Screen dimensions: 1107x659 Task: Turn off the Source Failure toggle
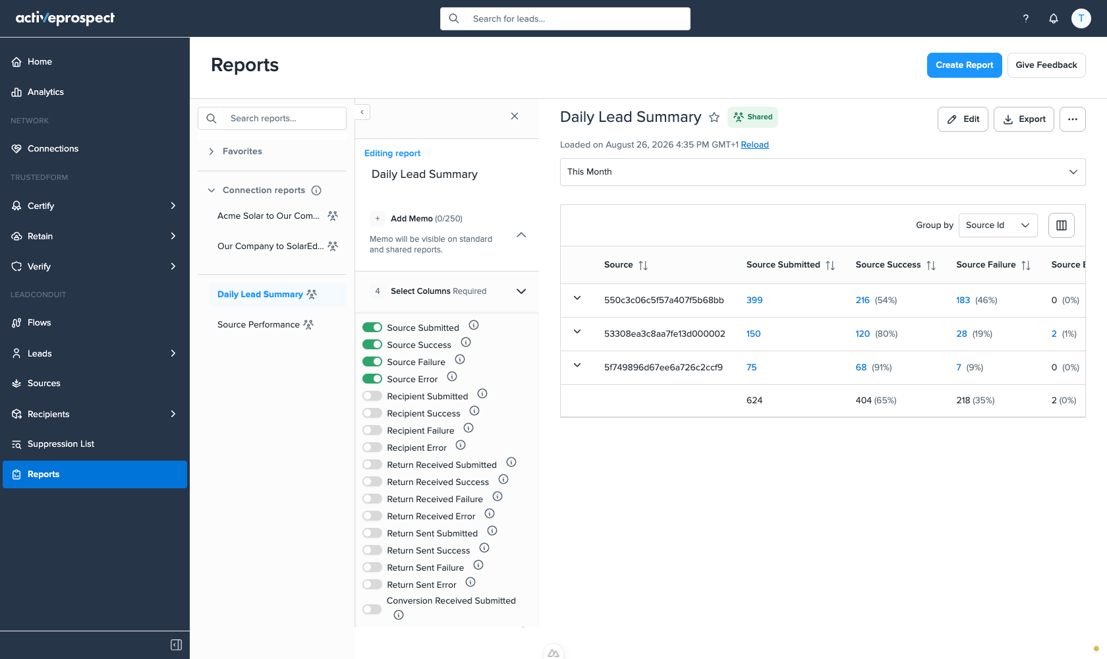[x=372, y=362]
